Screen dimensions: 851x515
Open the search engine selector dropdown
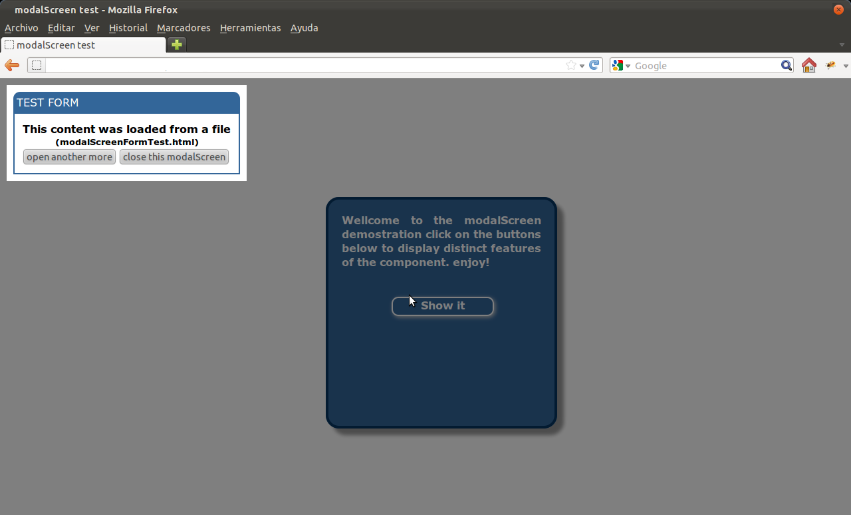(627, 65)
